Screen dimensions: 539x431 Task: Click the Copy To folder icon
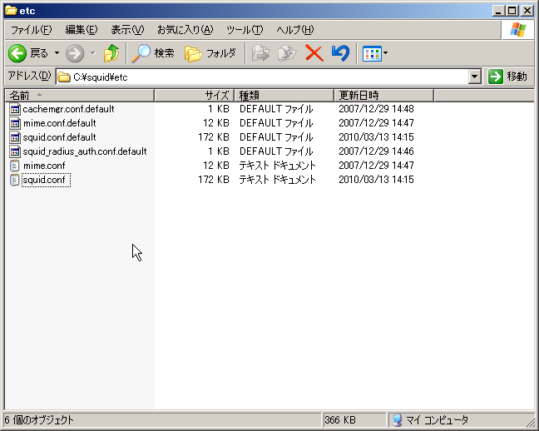coord(287,53)
